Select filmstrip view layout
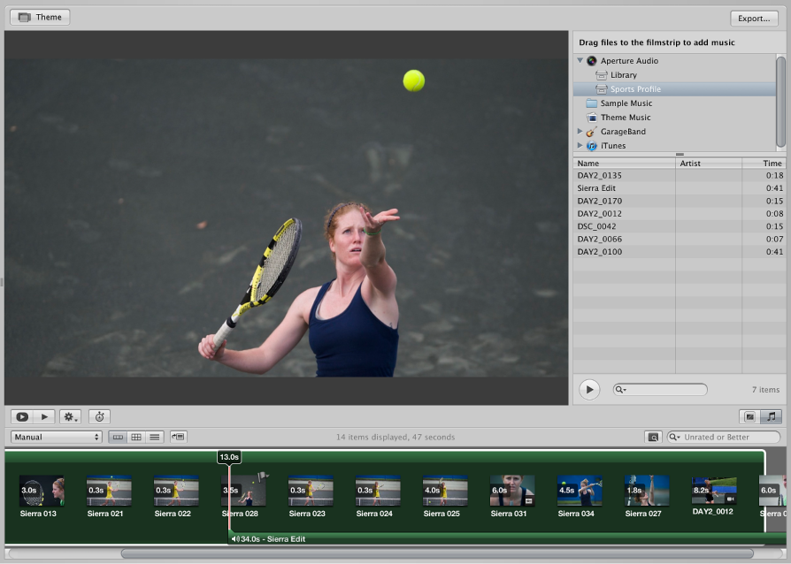Image resolution: width=791 pixels, height=564 pixels. (x=119, y=437)
